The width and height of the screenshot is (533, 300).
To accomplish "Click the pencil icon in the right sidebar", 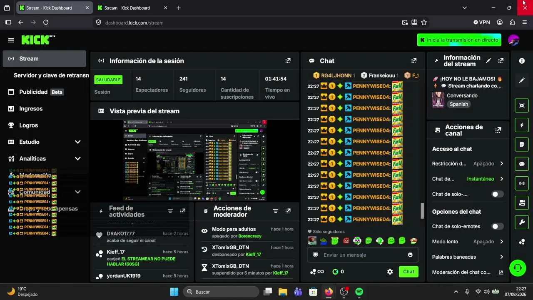I will (522, 80).
